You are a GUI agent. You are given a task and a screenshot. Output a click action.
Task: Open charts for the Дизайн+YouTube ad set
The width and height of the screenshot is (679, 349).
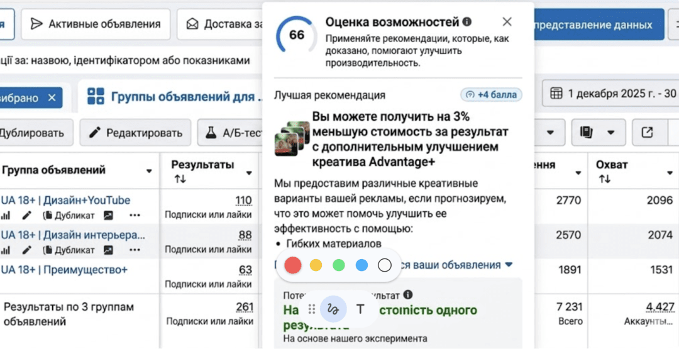[x=6, y=215]
